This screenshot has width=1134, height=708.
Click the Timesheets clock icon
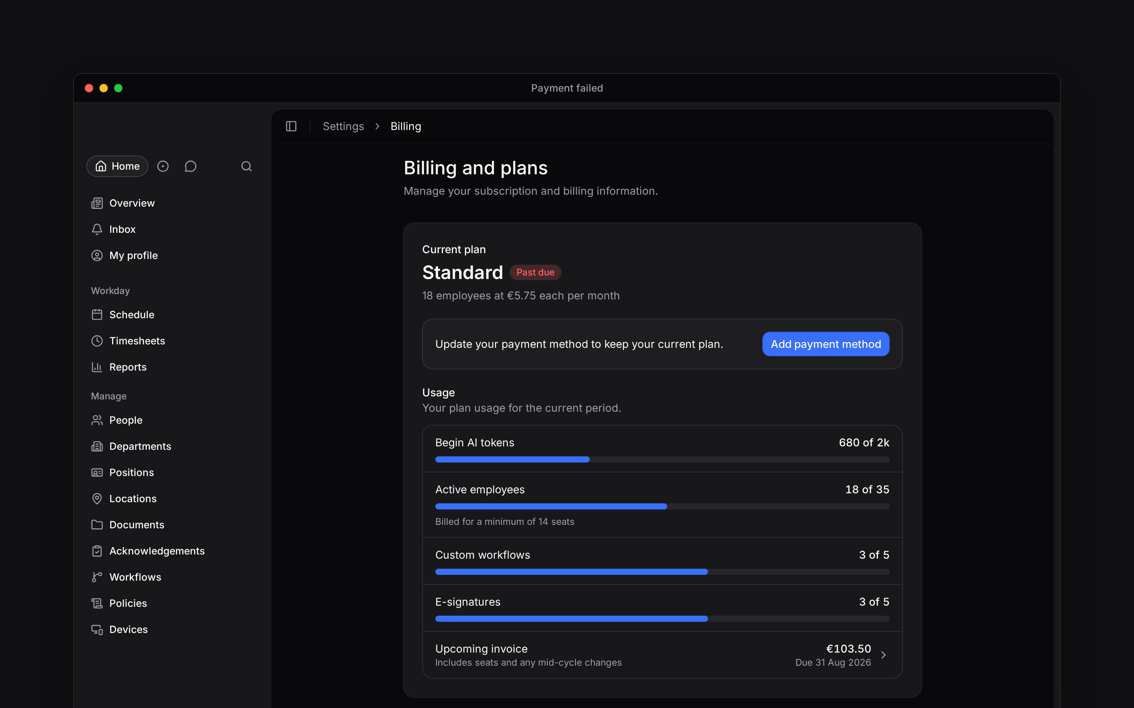97,341
